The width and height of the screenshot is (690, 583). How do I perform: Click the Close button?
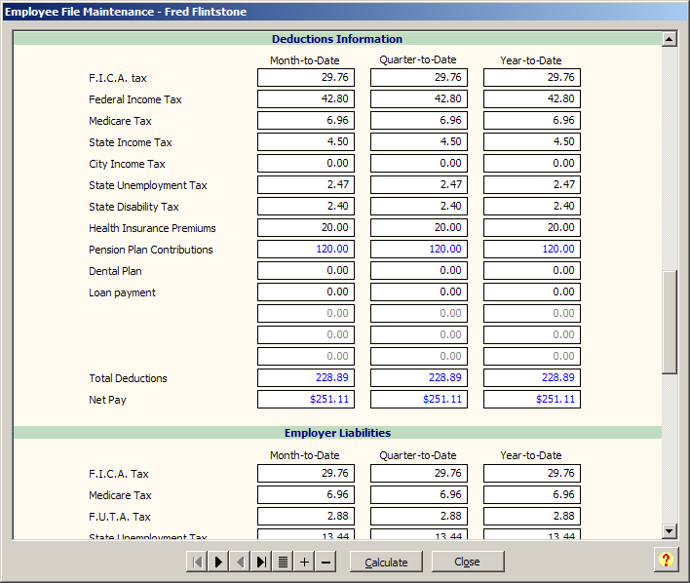[x=468, y=562]
